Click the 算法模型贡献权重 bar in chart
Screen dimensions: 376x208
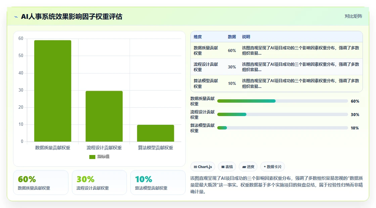point(156,133)
